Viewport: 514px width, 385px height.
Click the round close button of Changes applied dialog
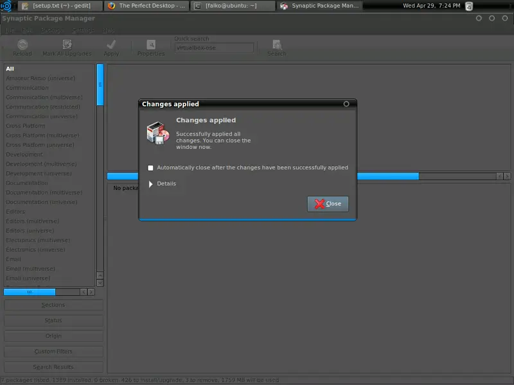point(346,104)
